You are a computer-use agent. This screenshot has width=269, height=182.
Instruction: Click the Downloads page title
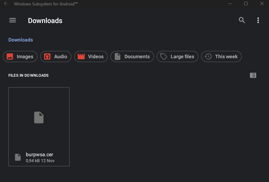point(45,21)
